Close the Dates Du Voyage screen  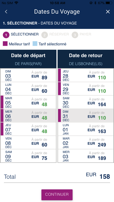coord(108,12)
